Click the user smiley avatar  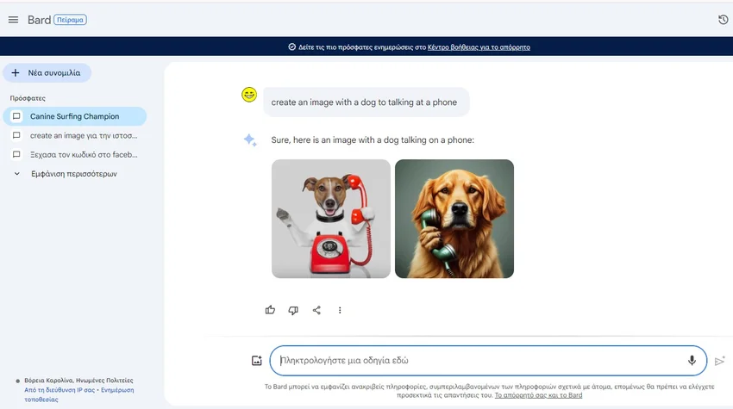click(249, 95)
